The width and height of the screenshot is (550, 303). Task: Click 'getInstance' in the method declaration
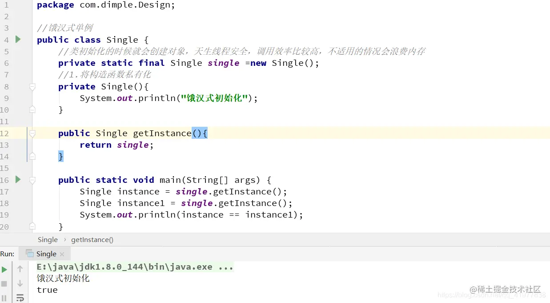[162, 133]
